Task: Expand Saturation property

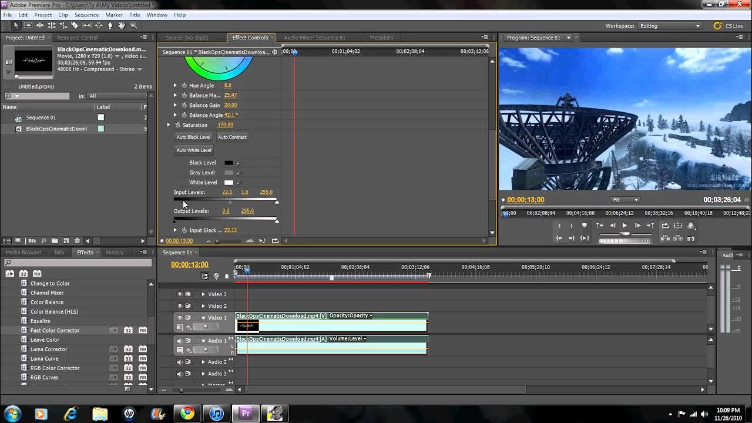Action: point(169,125)
